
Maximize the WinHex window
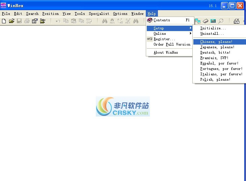coord(232,6)
